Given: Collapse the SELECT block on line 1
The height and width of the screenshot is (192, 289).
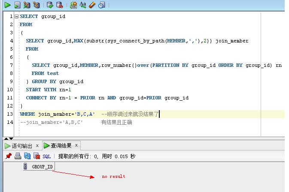Looking at the screenshot, I should point(16,17).
